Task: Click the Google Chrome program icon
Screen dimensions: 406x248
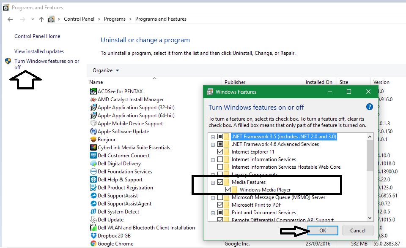Action: pyautogui.click(x=93, y=244)
